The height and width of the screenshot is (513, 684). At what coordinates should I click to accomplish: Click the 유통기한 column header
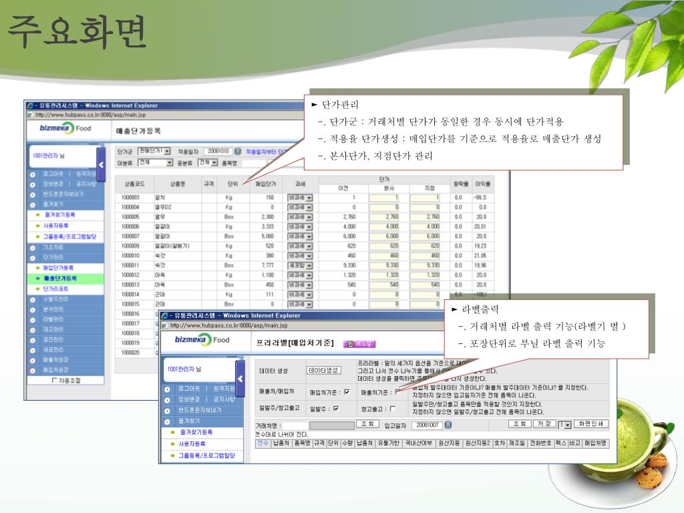click(389, 444)
